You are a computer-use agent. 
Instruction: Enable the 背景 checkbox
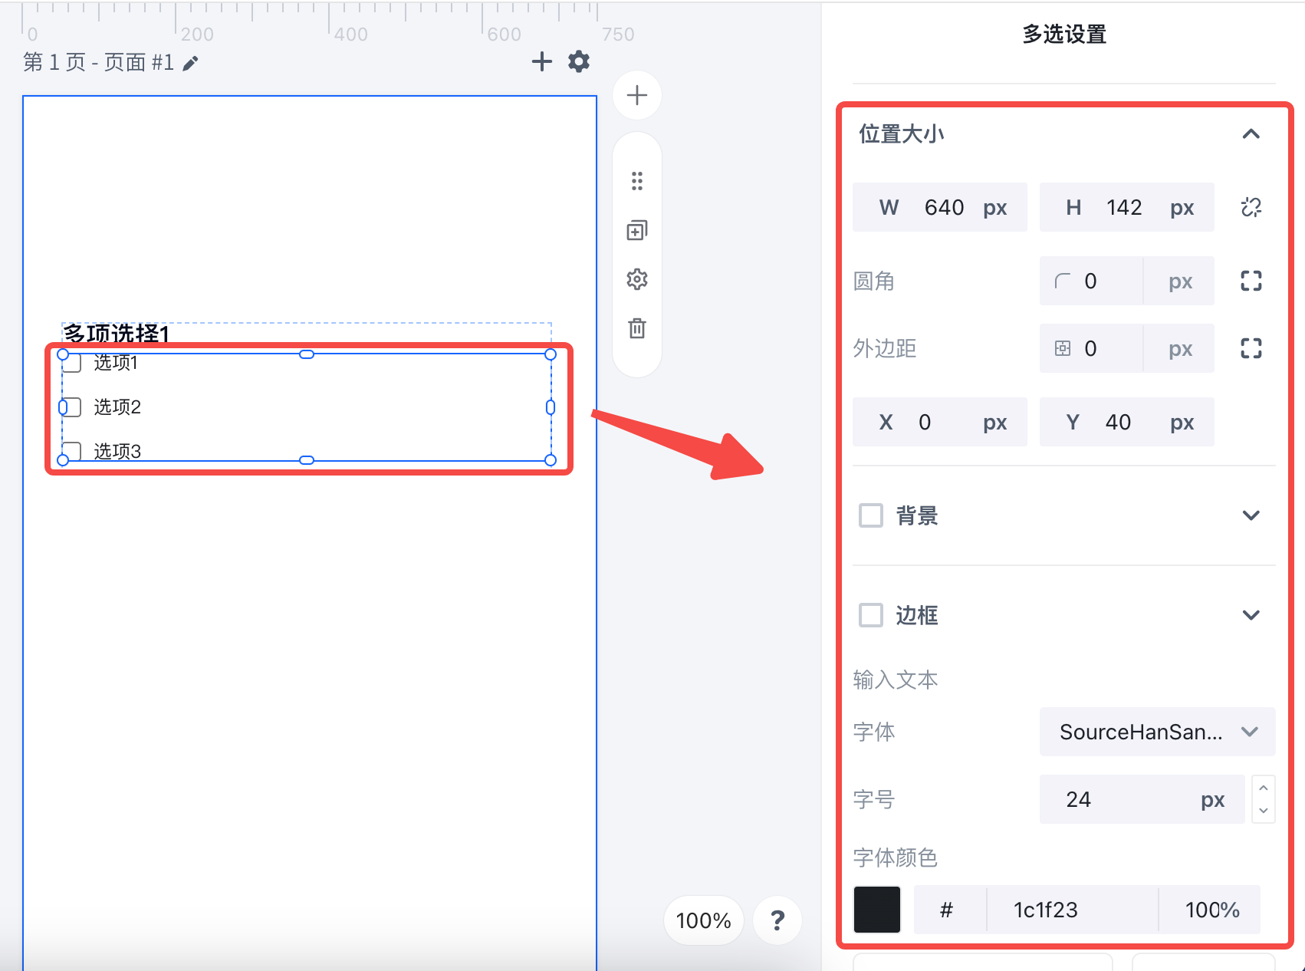[871, 515]
